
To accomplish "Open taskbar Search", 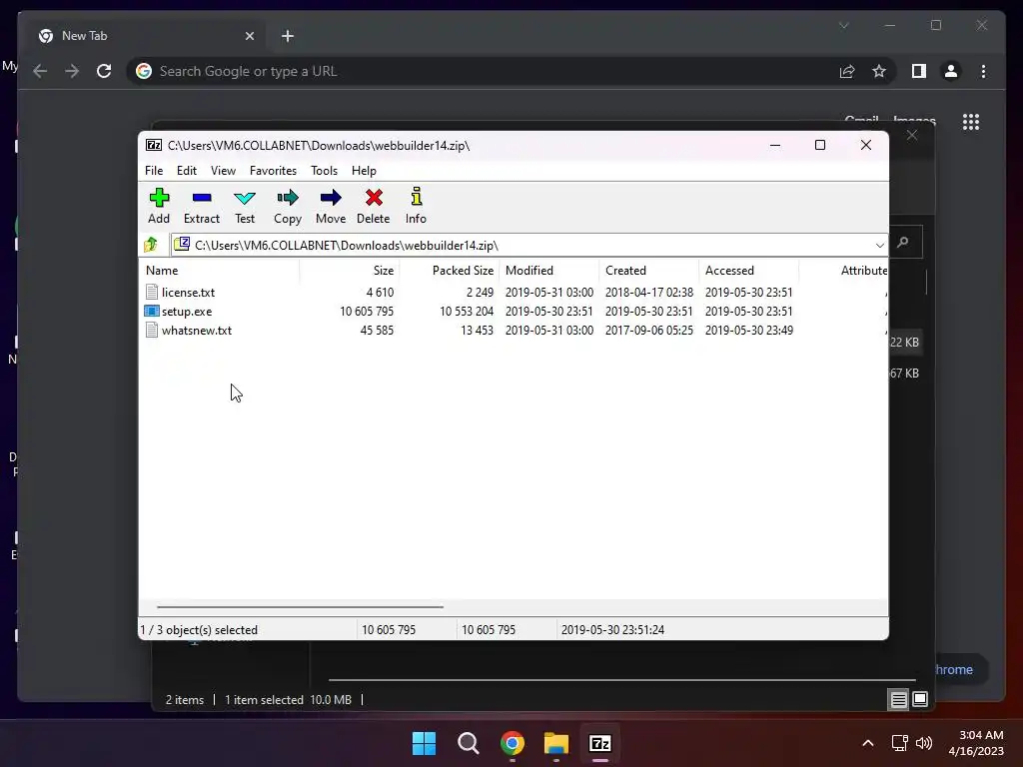I will pos(468,743).
